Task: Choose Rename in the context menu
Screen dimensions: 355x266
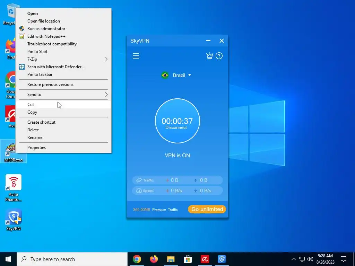Action: tap(64, 138)
